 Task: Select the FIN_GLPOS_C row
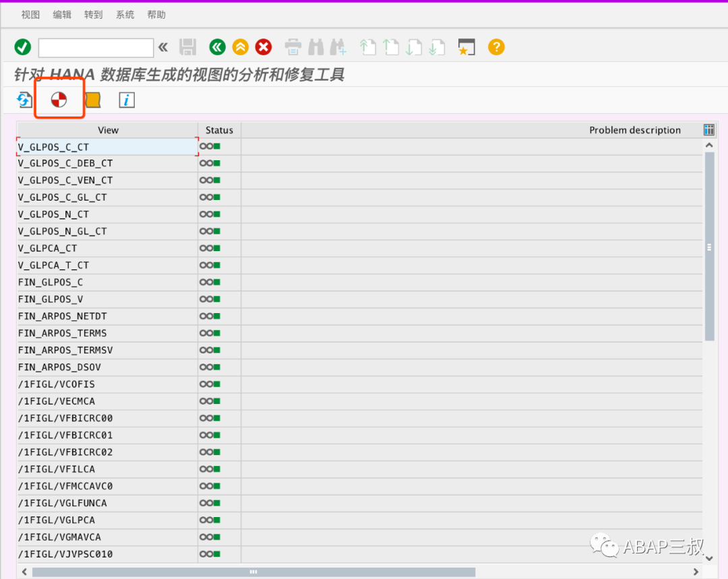click(x=359, y=282)
